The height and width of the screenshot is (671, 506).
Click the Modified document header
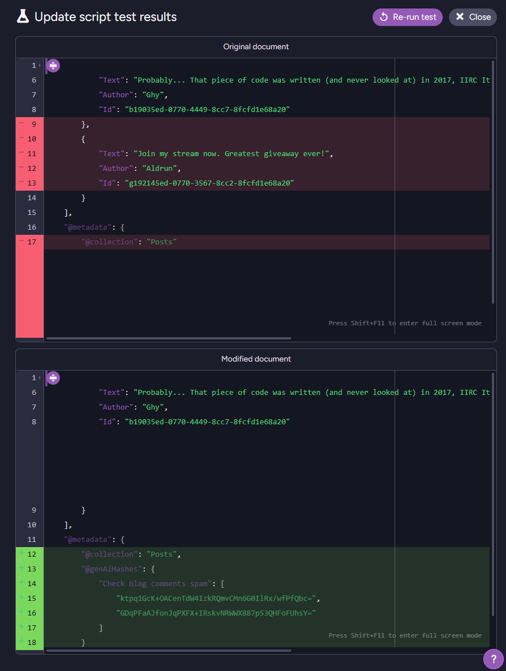tap(256, 359)
